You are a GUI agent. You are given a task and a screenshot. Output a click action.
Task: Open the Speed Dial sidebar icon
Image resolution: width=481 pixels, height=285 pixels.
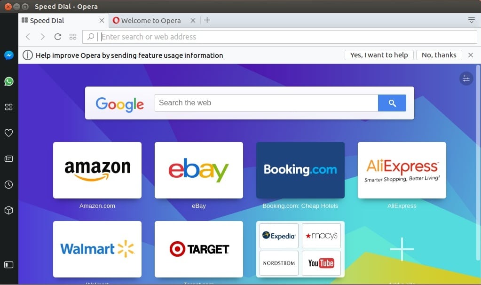[x=8, y=107]
